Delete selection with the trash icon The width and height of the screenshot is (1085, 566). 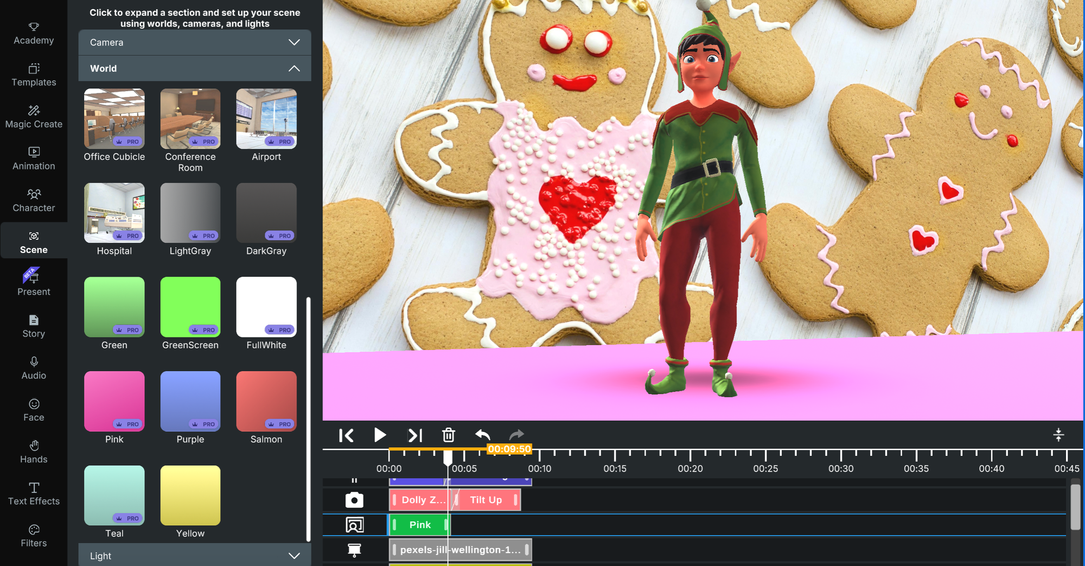coord(448,435)
